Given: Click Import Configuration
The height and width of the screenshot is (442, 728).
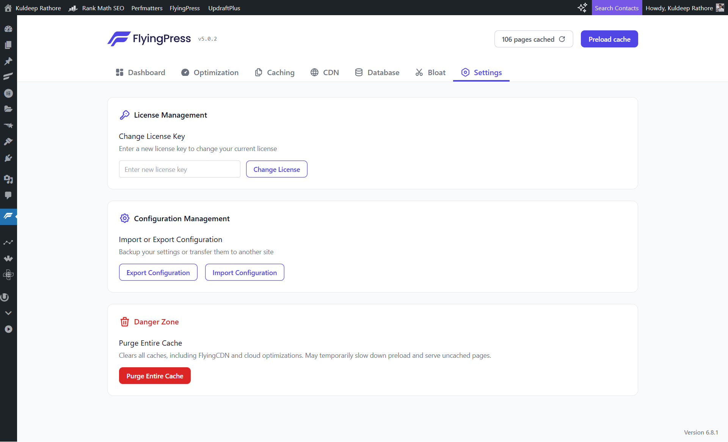Looking at the screenshot, I should tap(245, 272).
